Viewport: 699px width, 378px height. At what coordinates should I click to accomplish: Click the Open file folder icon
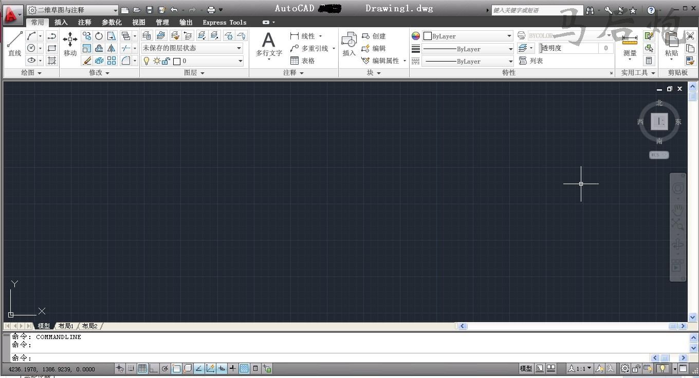(137, 10)
